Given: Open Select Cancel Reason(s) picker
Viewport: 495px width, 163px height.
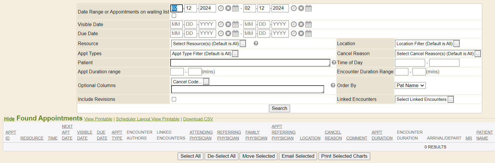Looking at the screenshot, I should click(478, 54).
